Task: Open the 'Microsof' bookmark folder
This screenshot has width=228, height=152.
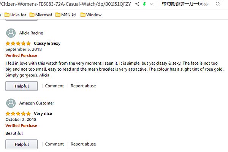Action: pyautogui.click(x=41, y=15)
